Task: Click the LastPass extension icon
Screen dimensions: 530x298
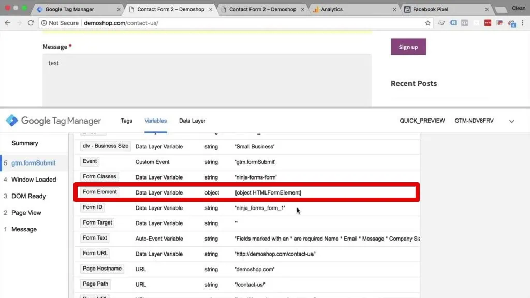Action: pos(488,23)
